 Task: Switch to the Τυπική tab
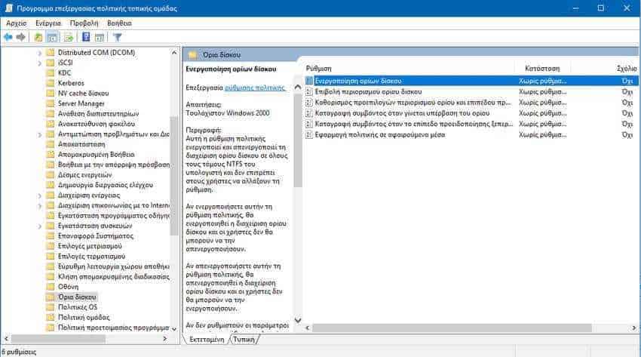(x=244, y=340)
